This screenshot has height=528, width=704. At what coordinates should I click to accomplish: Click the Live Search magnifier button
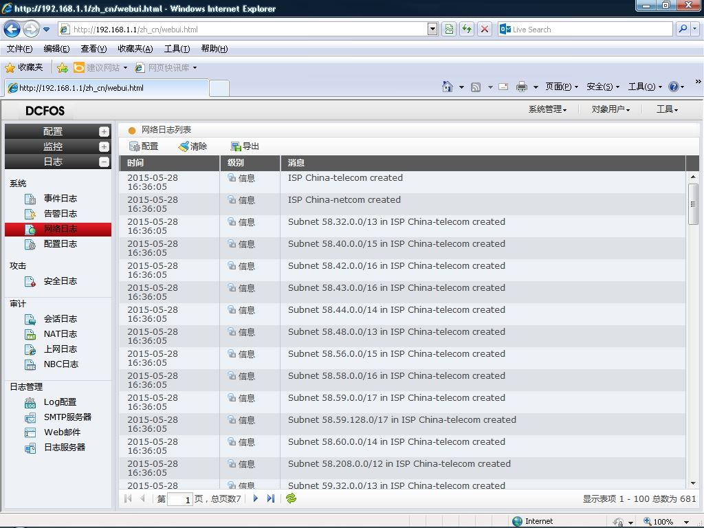683,29
